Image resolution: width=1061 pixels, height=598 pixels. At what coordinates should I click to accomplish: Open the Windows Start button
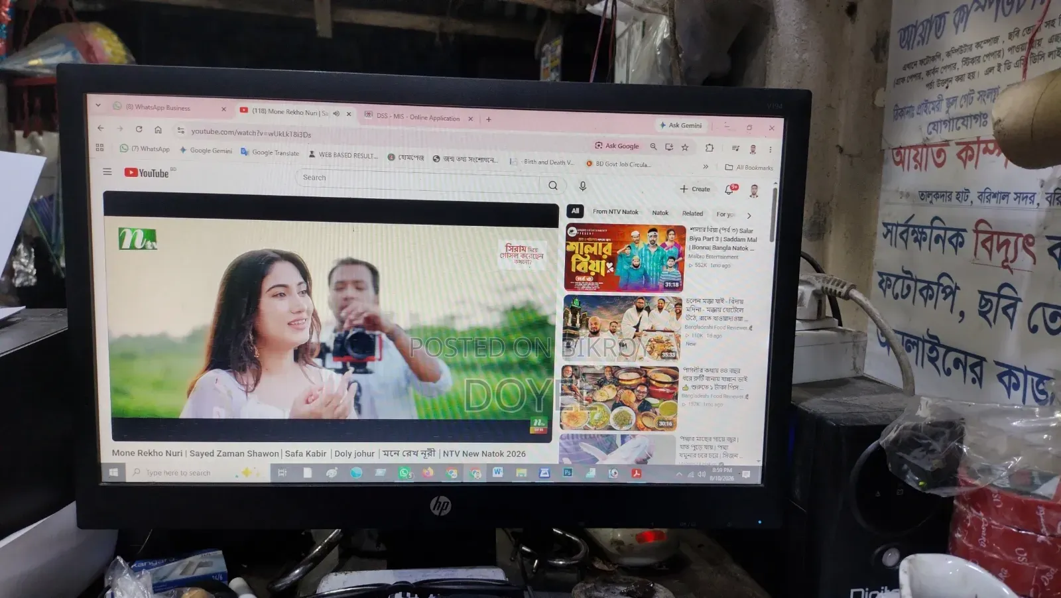coord(113,472)
